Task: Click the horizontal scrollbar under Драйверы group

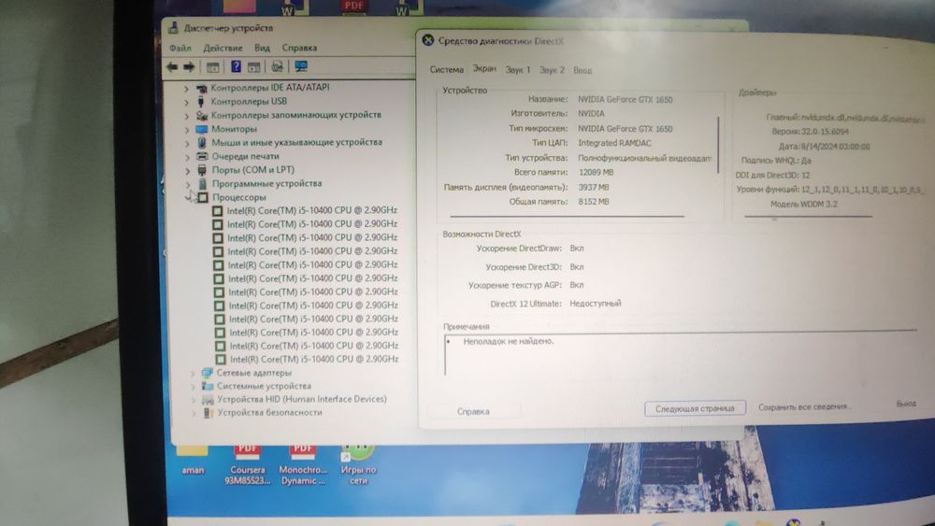Action: 808,216
